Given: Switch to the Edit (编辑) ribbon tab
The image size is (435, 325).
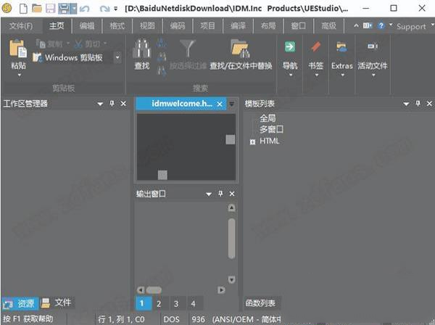Looking at the screenshot, I should (86, 26).
